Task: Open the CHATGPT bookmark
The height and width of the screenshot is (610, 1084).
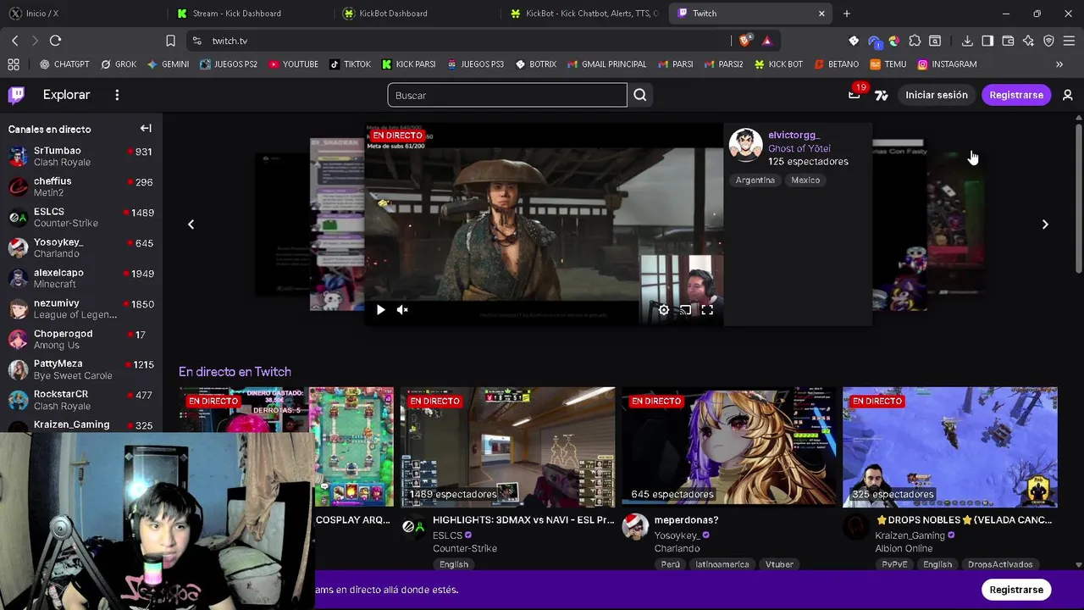Action: [x=64, y=64]
